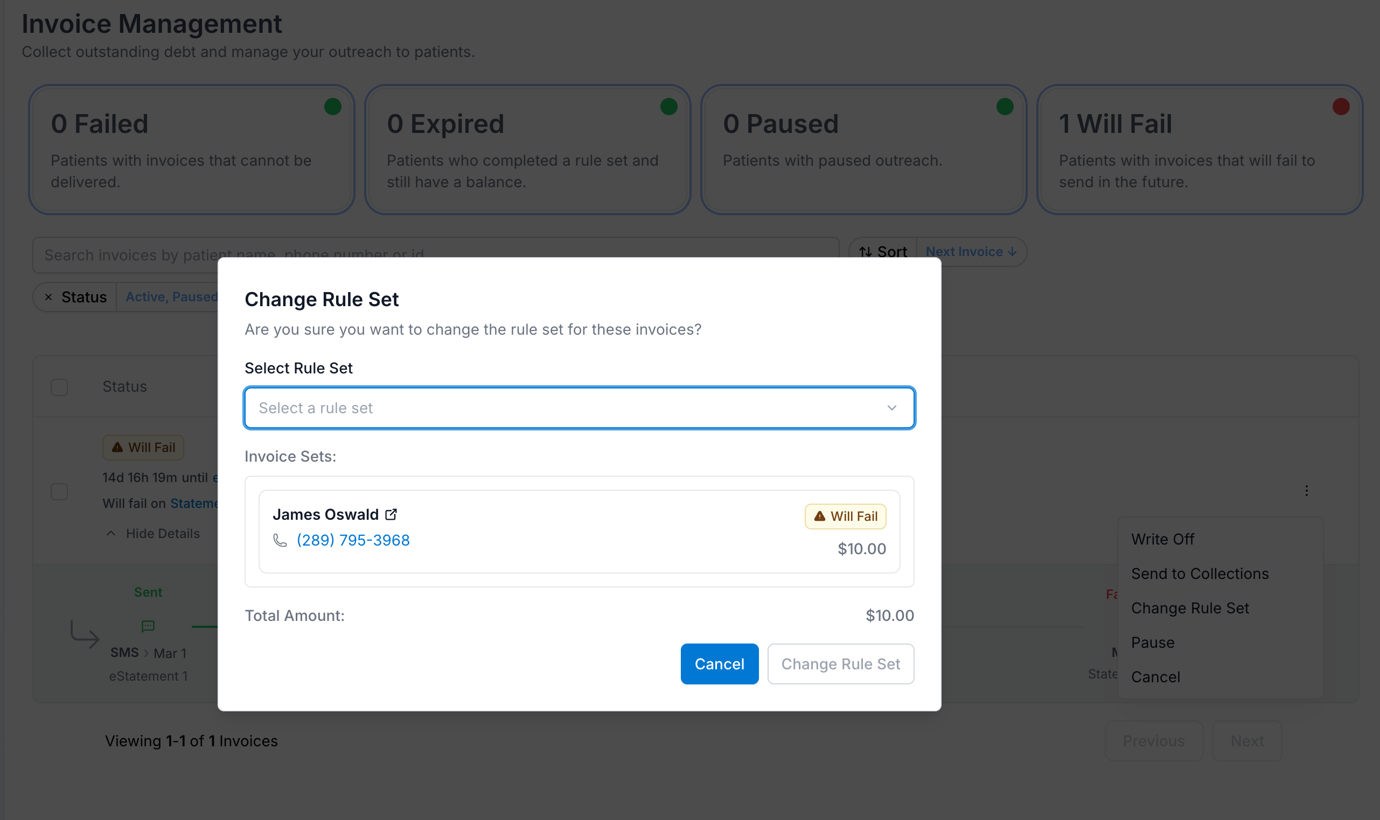Select the checkbox for the Will Fail invoice row
The image size is (1380, 820).
click(x=58, y=491)
